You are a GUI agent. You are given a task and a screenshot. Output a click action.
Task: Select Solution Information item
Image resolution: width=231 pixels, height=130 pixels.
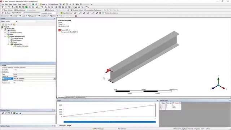tap(22, 46)
